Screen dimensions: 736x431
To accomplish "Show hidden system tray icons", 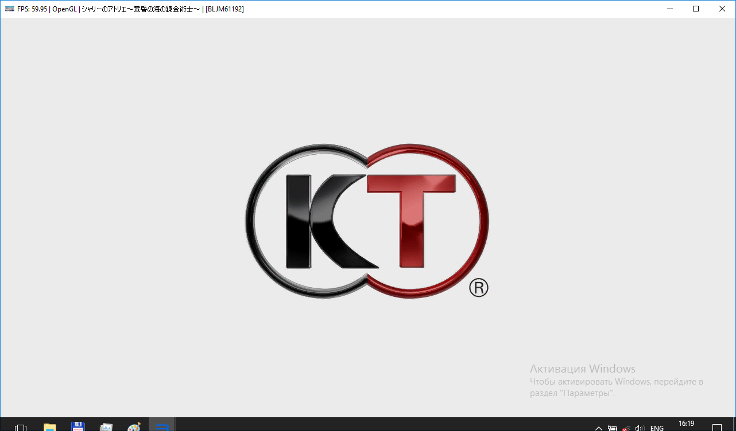I will tap(598, 428).
